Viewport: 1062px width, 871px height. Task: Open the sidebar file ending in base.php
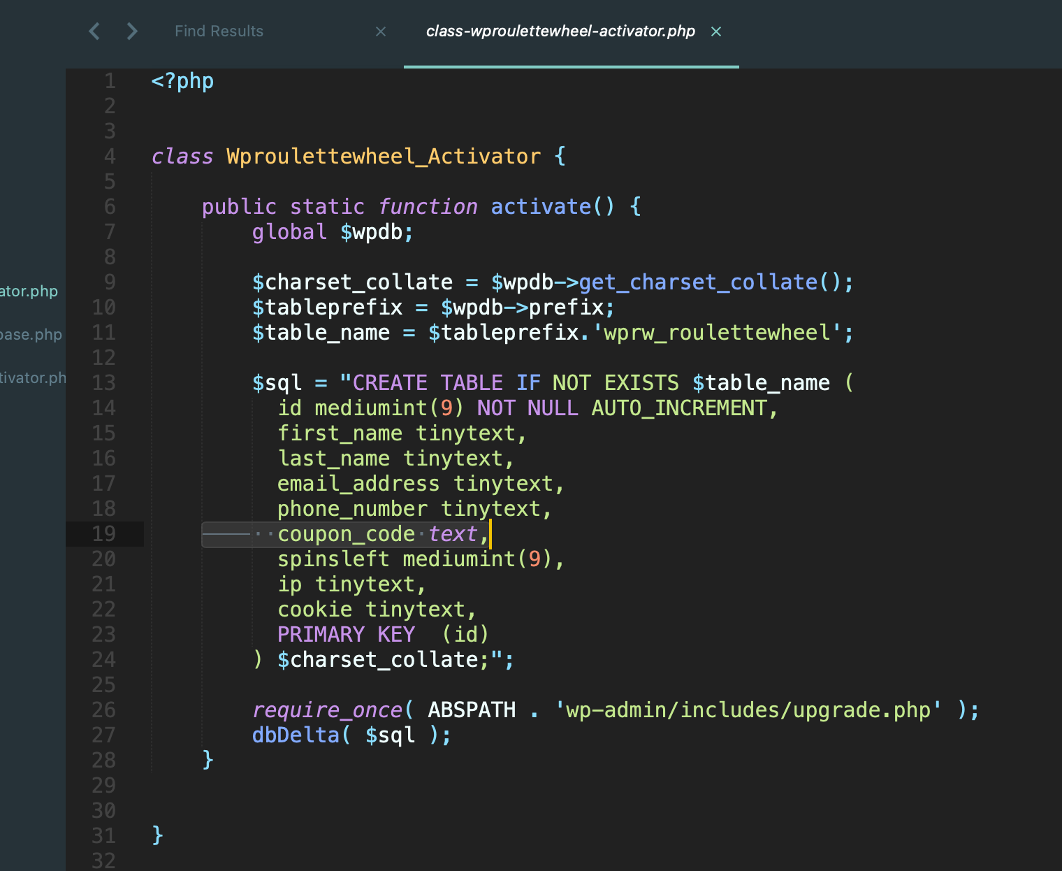pos(31,334)
